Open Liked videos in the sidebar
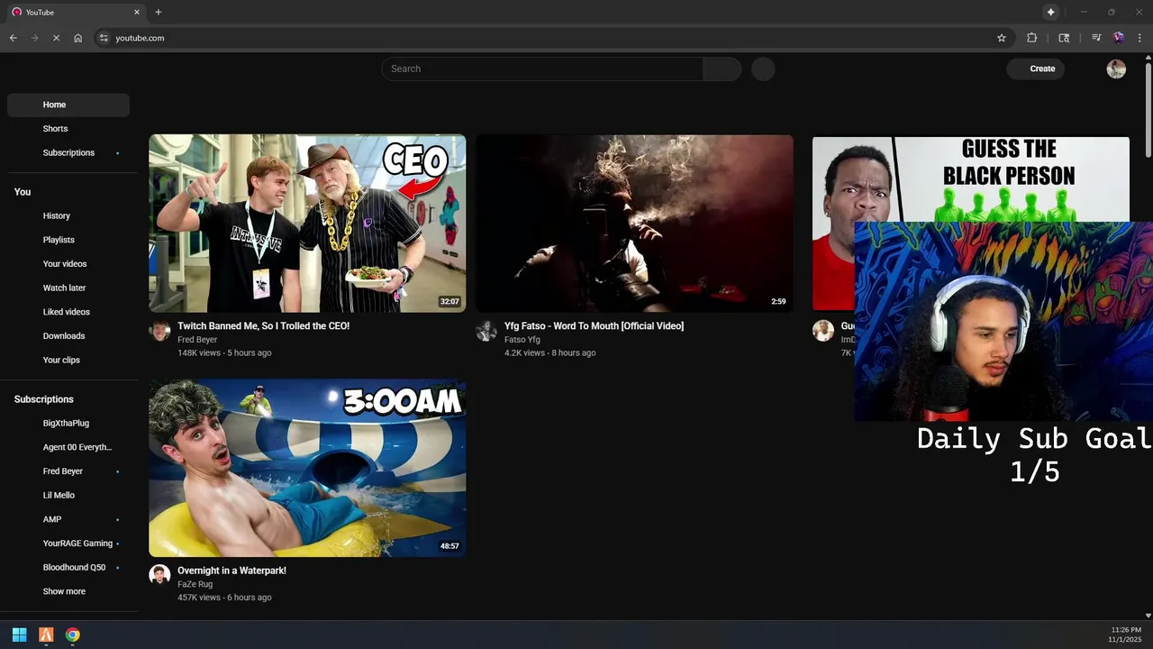Viewport: 1153px width, 649px height. pos(68,312)
